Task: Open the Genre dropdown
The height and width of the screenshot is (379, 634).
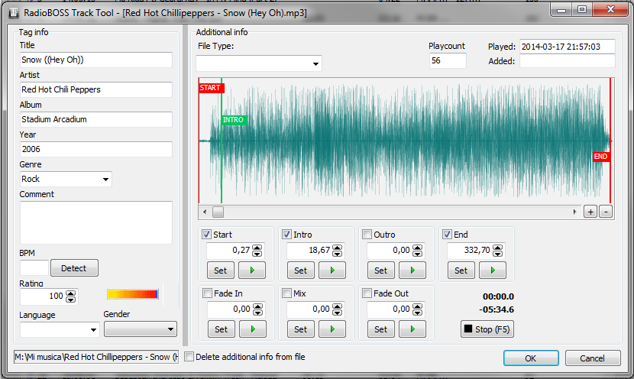Action: coord(105,180)
